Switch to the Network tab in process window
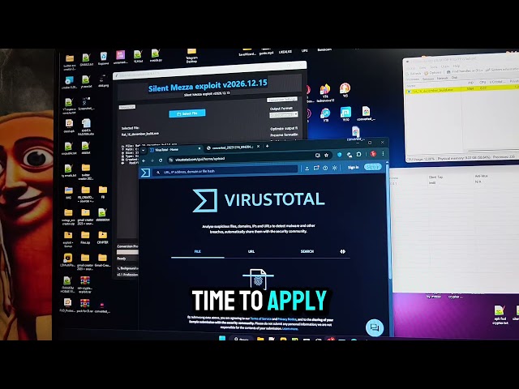The image size is (519, 389). [x=442, y=79]
